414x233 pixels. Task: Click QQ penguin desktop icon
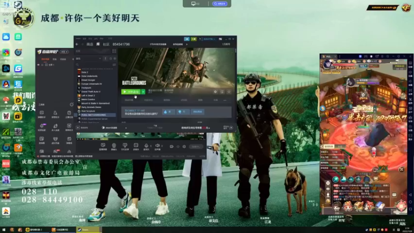click(x=6, y=84)
